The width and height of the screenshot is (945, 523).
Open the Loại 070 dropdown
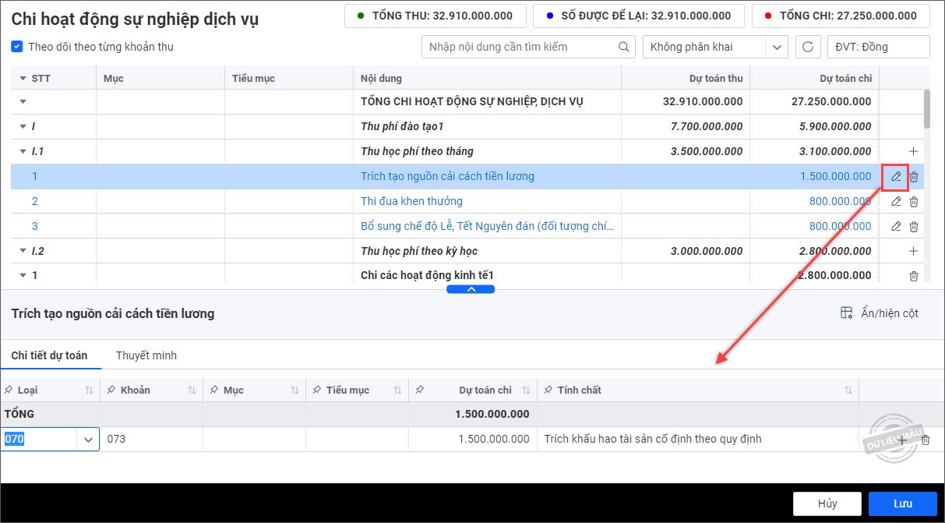(87, 440)
